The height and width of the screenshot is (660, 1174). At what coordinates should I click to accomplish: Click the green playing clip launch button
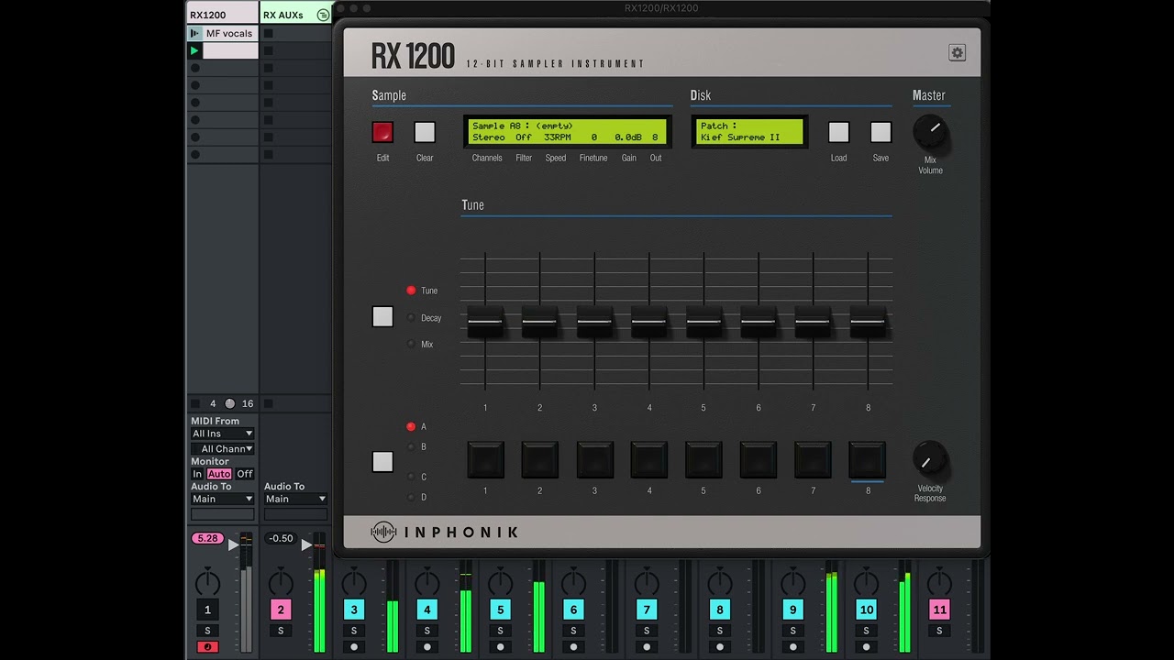(x=194, y=50)
